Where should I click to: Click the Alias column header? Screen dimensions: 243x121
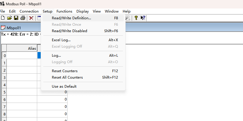22,48
